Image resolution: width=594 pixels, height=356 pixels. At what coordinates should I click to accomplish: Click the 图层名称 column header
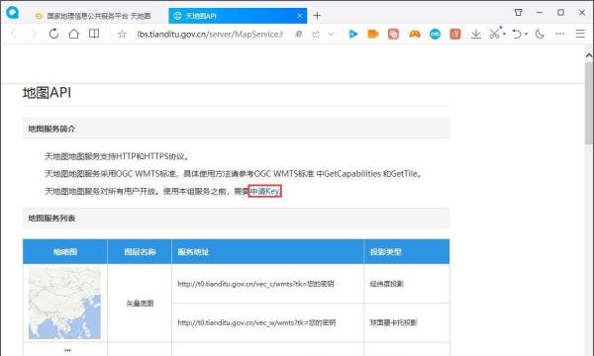tap(140, 252)
